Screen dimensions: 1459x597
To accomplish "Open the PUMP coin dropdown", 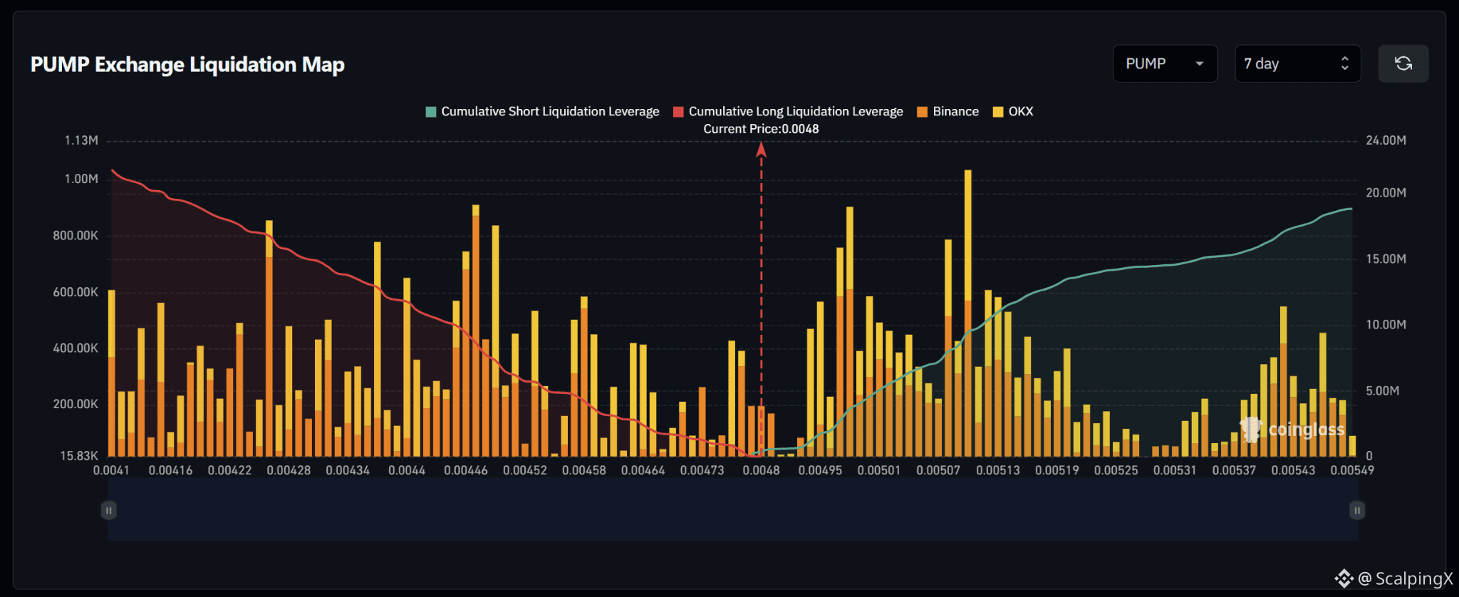I will pos(1165,63).
